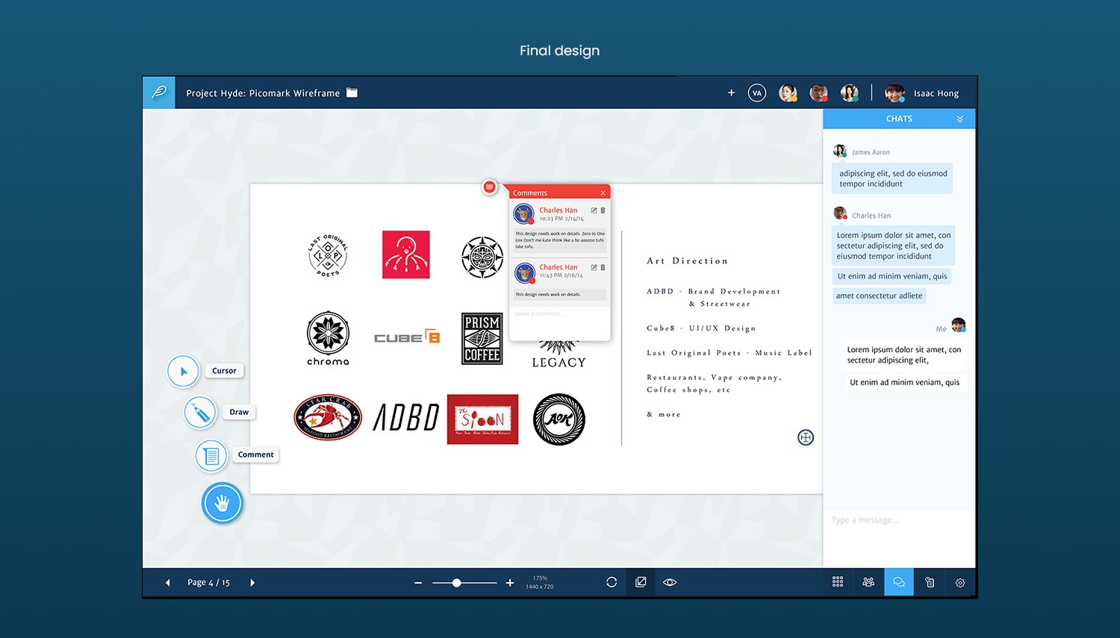This screenshot has height=638, width=1120.
Task: Close the Comments popup
Action: click(x=603, y=193)
